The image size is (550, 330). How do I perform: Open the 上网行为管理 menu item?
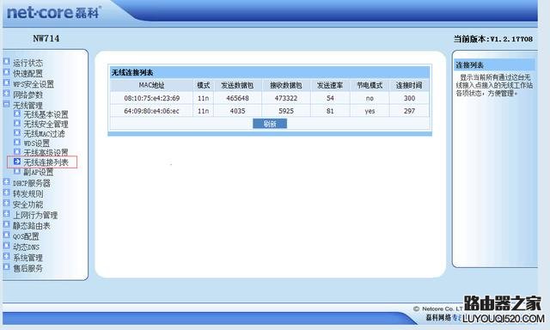pos(35,215)
